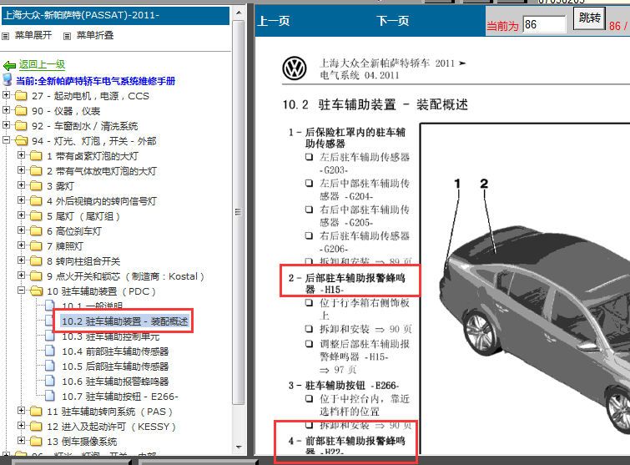Click the page number input showing 86
630x465 pixels.
click(x=544, y=24)
